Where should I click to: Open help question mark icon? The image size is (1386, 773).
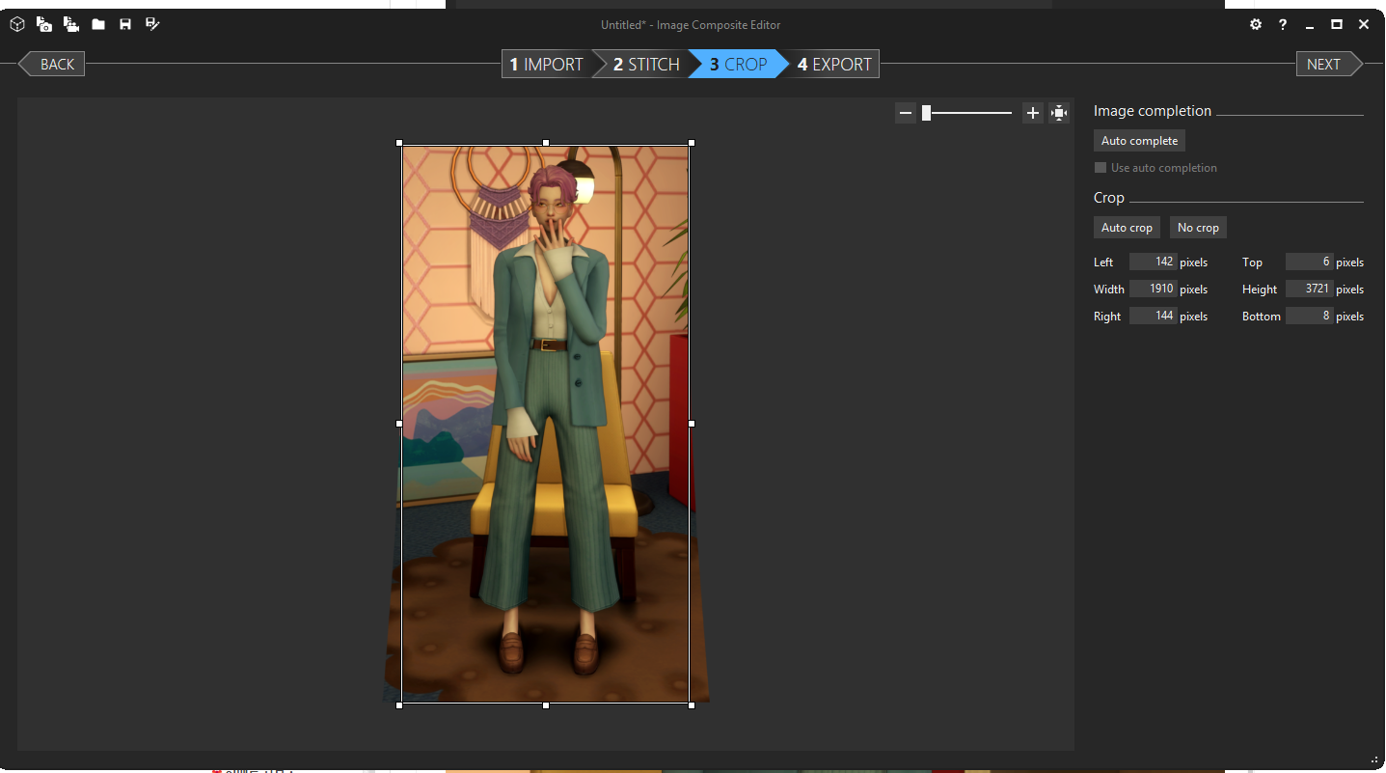pyautogui.click(x=1283, y=24)
